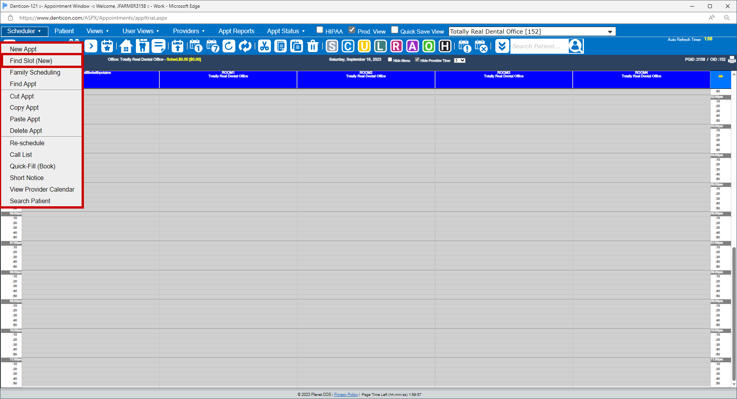Click the scissors cut appointment icon

pos(264,46)
